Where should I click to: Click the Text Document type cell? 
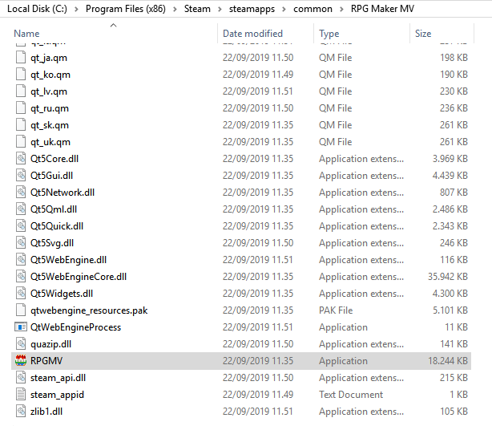pos(351,394)
